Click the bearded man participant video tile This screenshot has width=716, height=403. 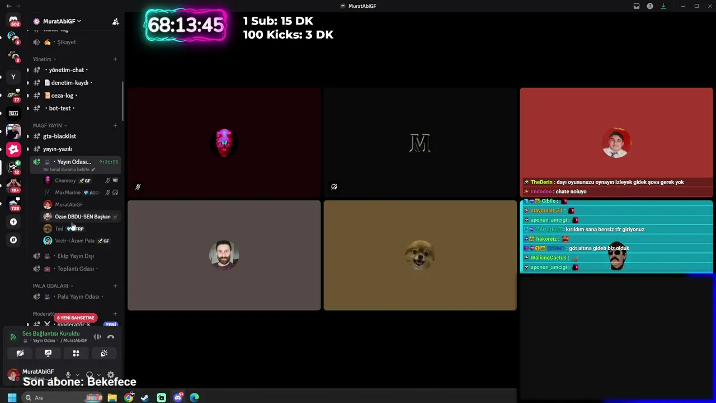click(x=224, y=255)
